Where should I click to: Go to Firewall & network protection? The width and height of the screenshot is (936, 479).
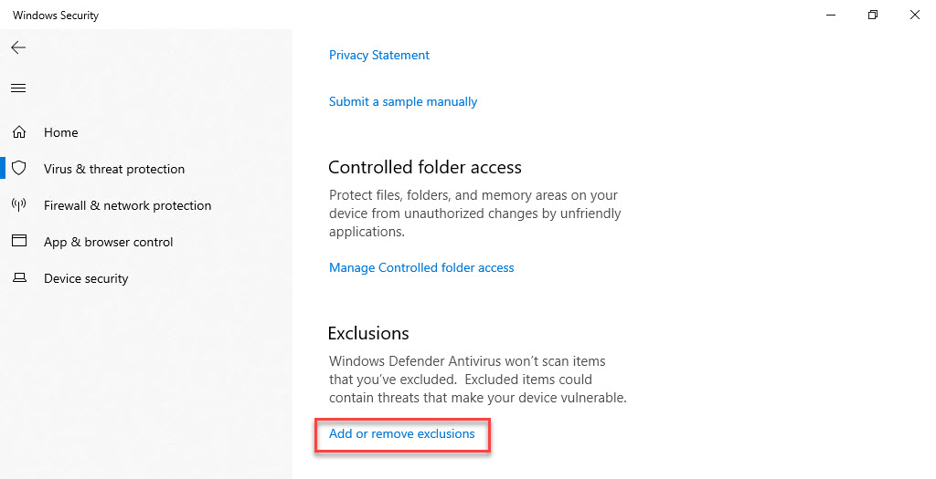[x=127, y=205]
